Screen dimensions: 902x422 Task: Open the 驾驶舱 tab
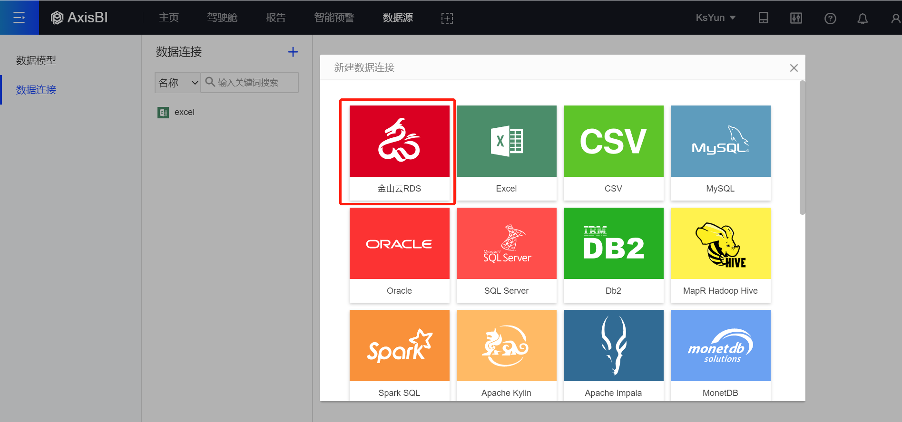click(x=222, y=18)
